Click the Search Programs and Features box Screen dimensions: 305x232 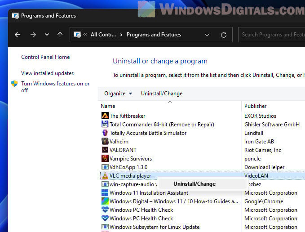[272, 35]
